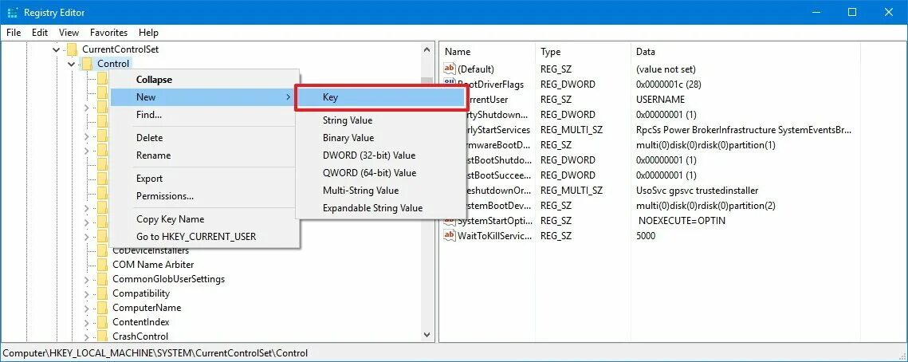Select the CommonGlobUserSettings key
The image size is (908, 362).
(168, 279)
